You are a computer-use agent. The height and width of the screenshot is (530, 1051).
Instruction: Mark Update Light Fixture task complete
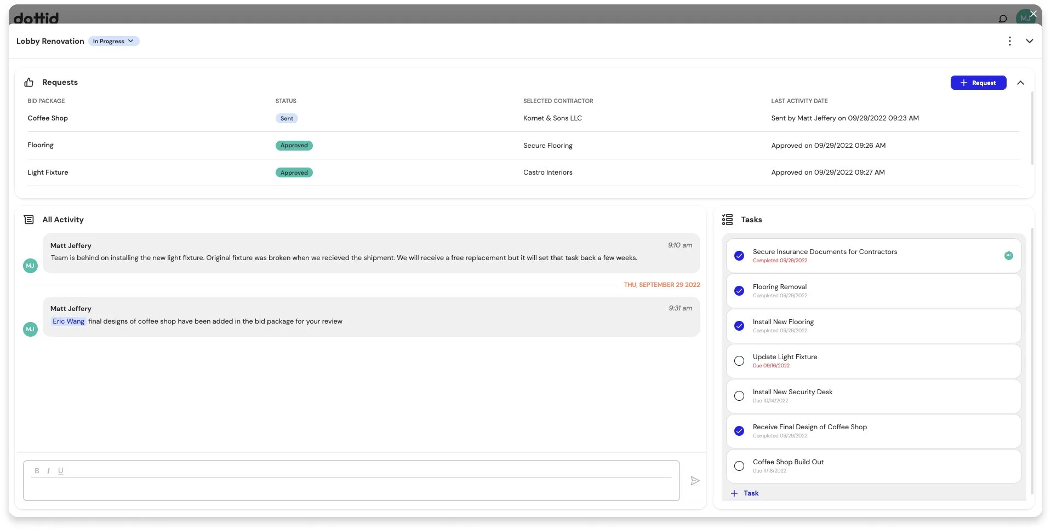739,361
